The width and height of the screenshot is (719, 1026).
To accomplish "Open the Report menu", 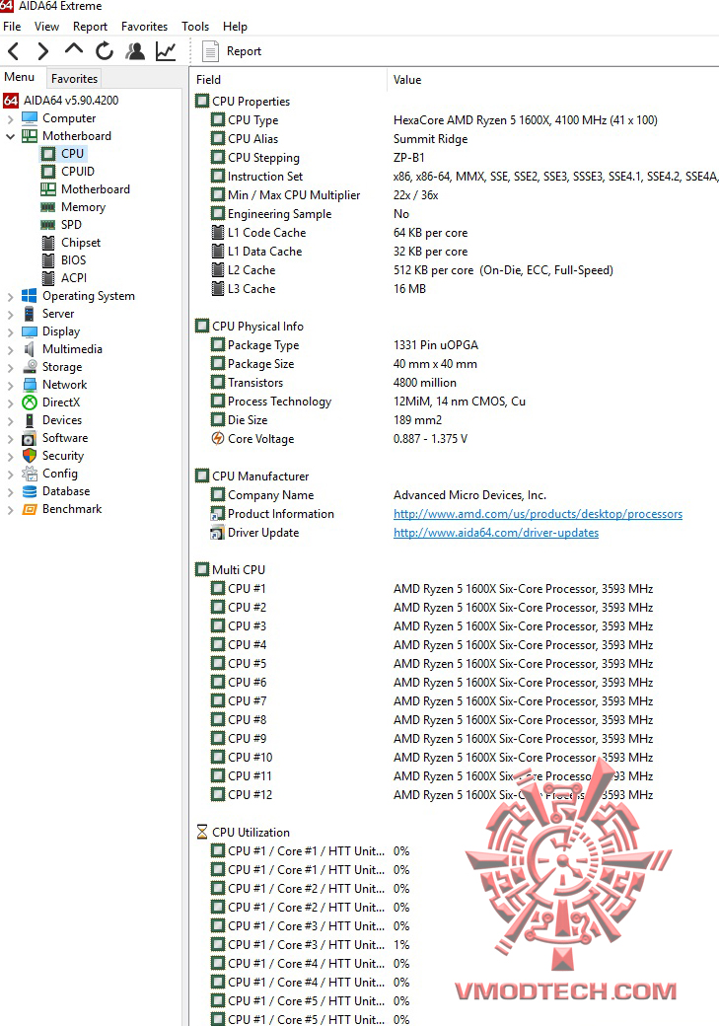I will pos(91,27).
